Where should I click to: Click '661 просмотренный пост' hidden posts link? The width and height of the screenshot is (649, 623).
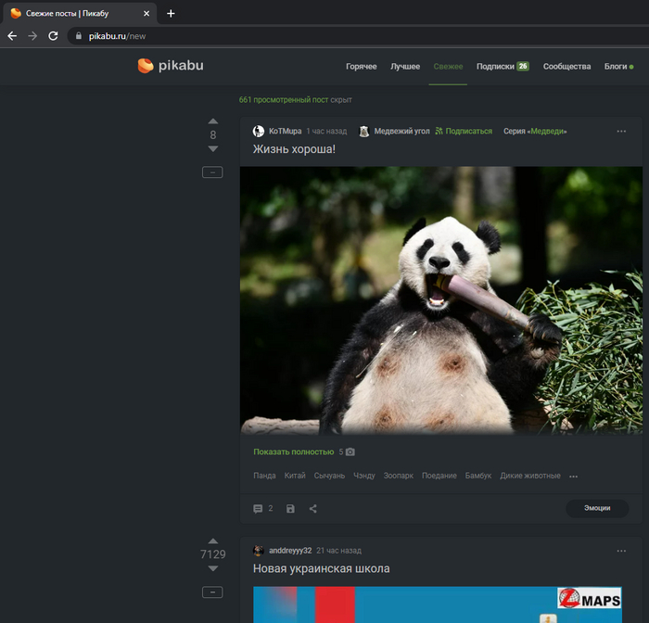pyautogui.click(x=284, y=100)
